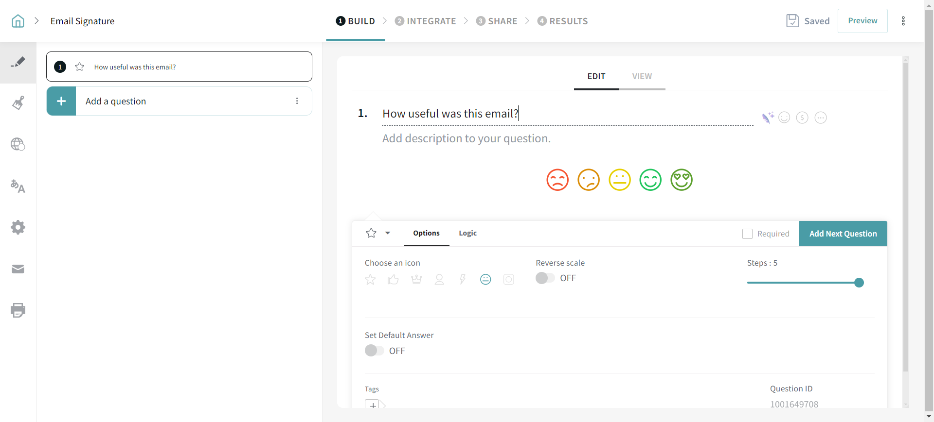
Task: Check the Required checkbox
Action: [747, 234]
